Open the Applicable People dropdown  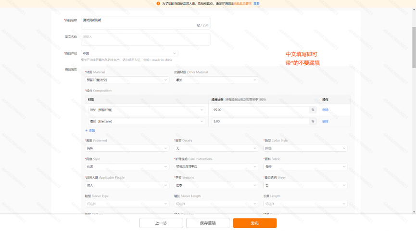[x=126, y=185]
